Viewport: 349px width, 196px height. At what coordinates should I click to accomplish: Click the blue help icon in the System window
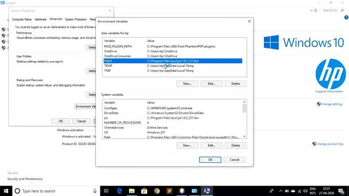click(346, 17)
